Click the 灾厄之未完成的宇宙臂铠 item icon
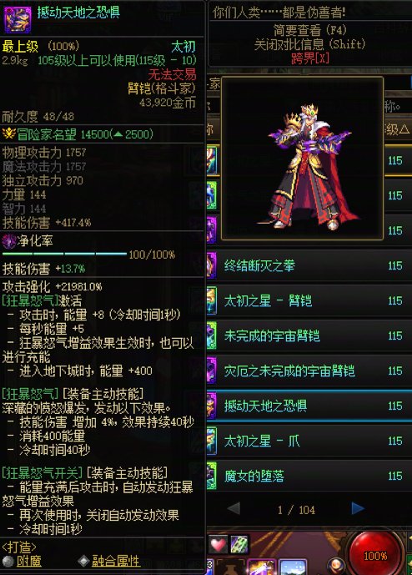412x575 pixels. [x=212, y=371]
